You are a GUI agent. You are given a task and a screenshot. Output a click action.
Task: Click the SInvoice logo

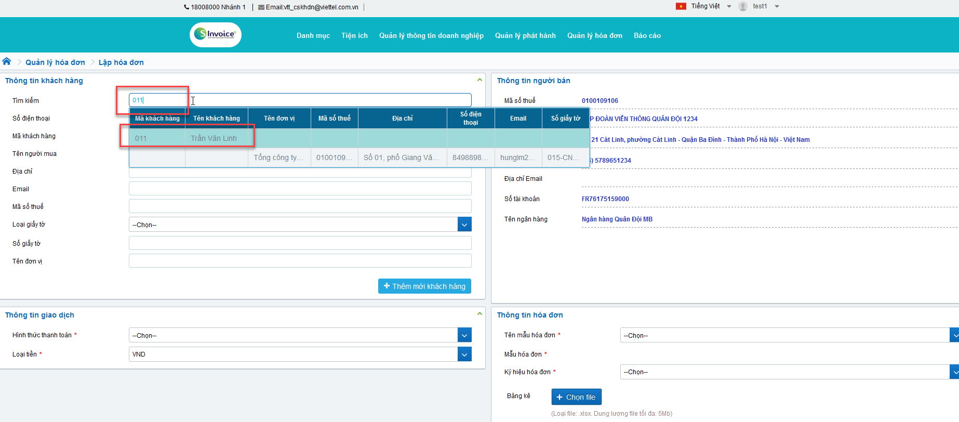216,35
